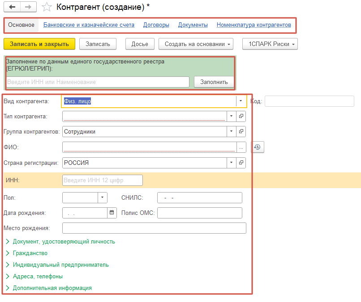The height and width of the screenshot is (302, 361).
Task: Expand the Гражданство section
Action: (x=27, y=253)
